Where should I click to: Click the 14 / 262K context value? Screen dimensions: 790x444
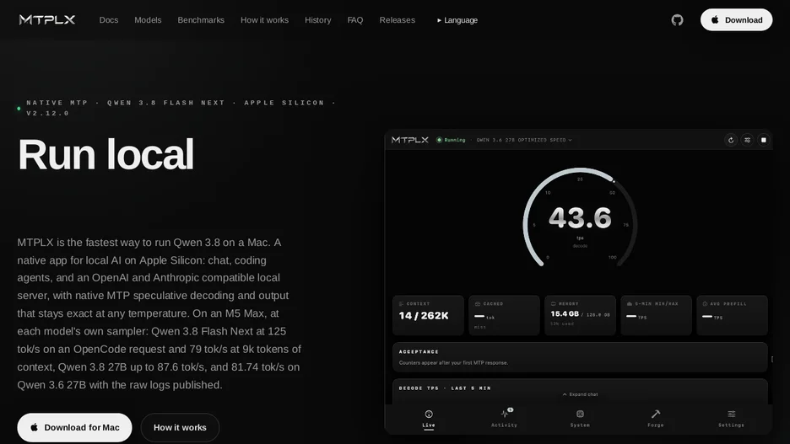click(424, 316)
